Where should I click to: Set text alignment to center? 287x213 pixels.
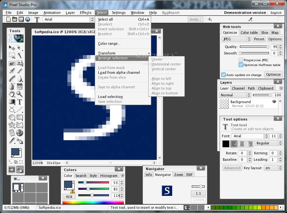(242, 144)
